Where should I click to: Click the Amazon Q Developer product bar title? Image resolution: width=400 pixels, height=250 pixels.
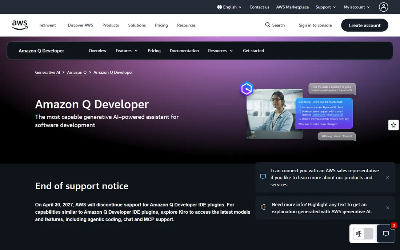coord(41,51)
